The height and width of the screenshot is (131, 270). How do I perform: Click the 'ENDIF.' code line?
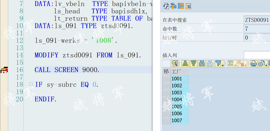[46, 99]
